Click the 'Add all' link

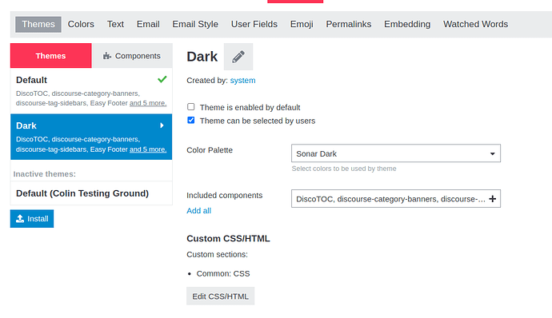[199, 211]
